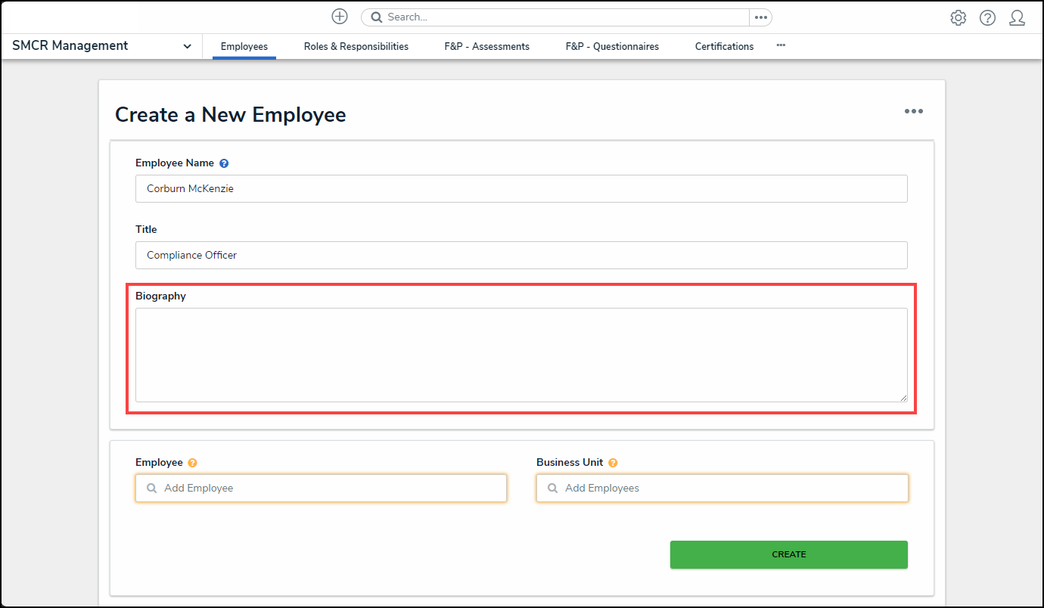Click the plus create icon in top bar

tap(340, 17)
